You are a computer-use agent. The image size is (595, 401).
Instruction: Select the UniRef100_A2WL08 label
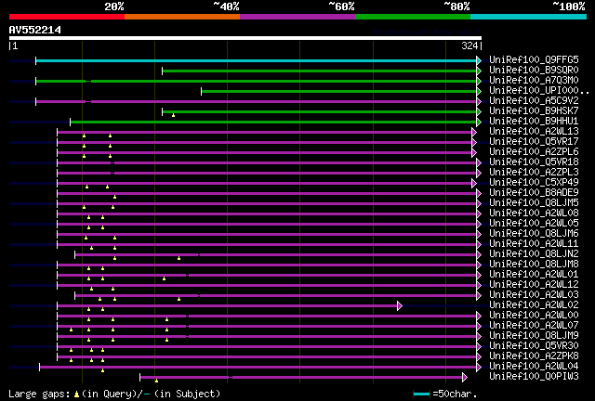[534, 213]
